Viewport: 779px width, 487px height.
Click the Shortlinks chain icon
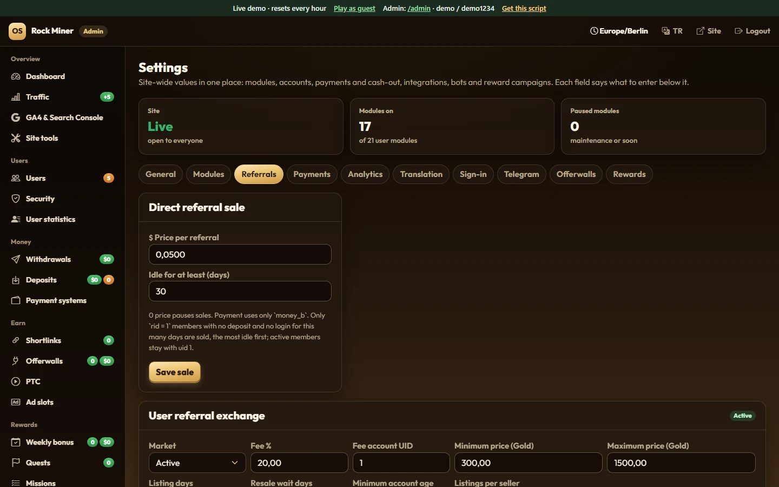tap(16, 340)
